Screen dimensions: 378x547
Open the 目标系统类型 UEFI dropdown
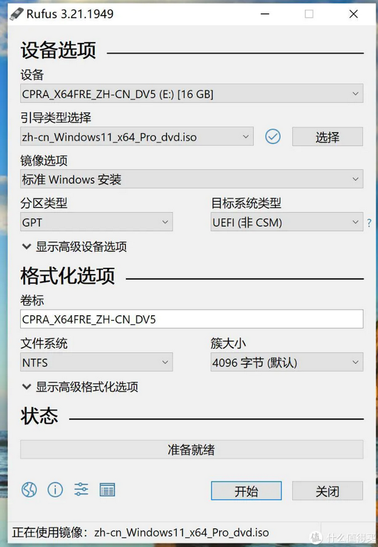tap(287, 222)
